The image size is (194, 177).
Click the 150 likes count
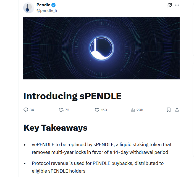[104, 110]
